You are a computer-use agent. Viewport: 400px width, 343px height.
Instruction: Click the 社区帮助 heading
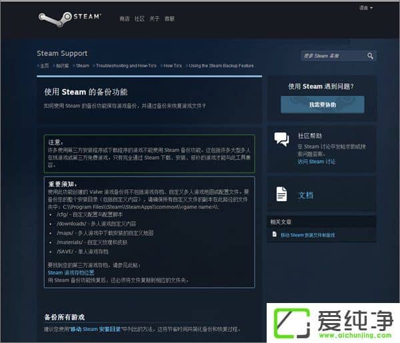[310, 136]
